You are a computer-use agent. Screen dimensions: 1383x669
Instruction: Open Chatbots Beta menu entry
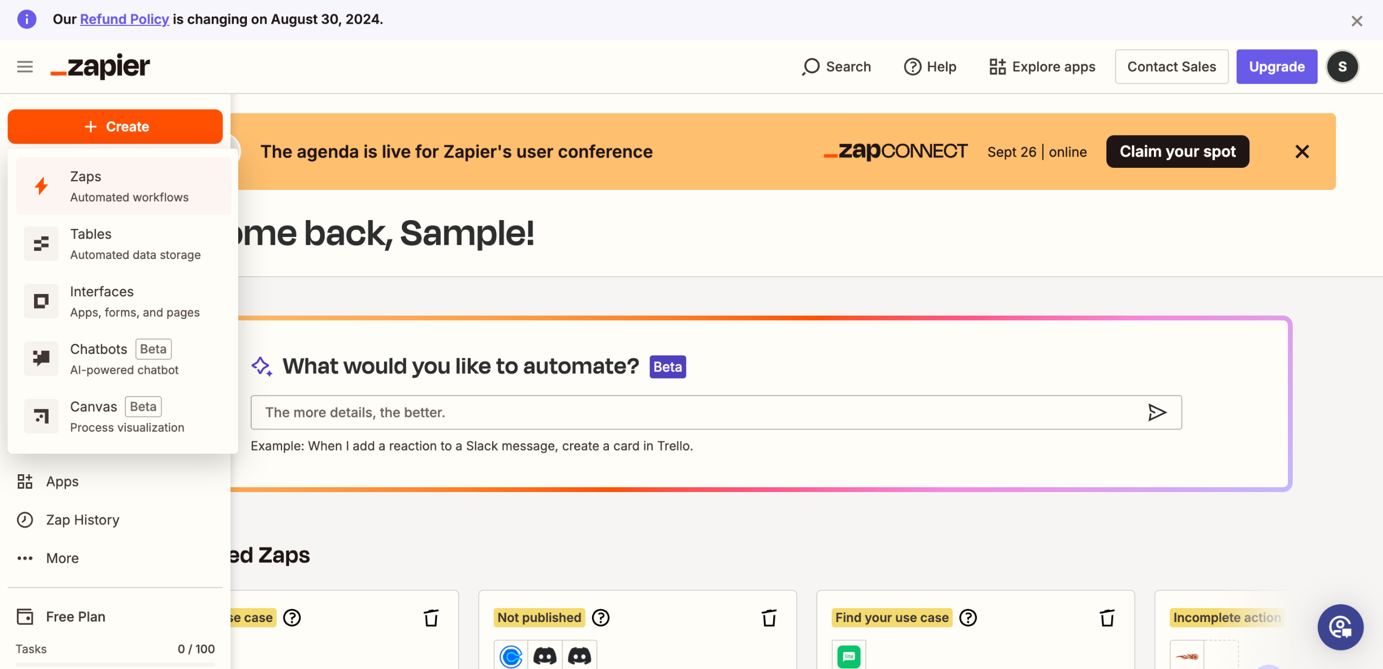(123, 359)
